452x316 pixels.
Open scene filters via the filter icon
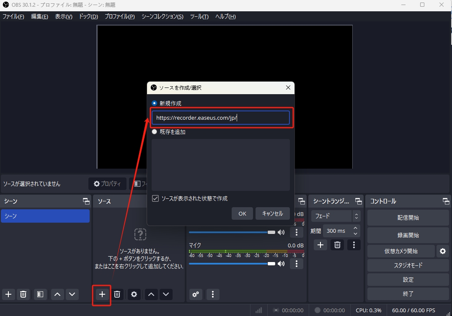tap(40, 294)
